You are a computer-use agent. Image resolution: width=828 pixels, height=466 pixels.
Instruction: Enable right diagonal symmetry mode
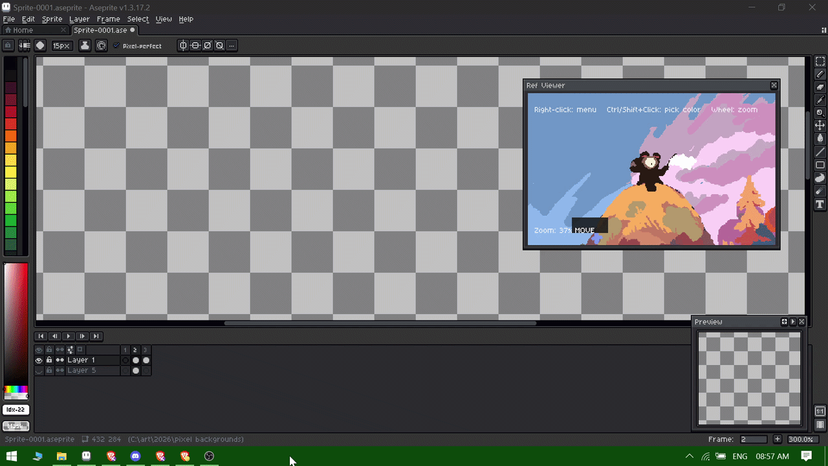click(208, 45)
